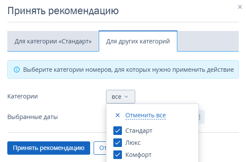
Task: Uncheck the «Люкс» checkbox
Action: coord(118,143)
